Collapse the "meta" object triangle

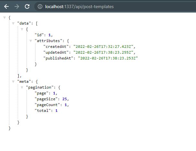coord(13,81)
